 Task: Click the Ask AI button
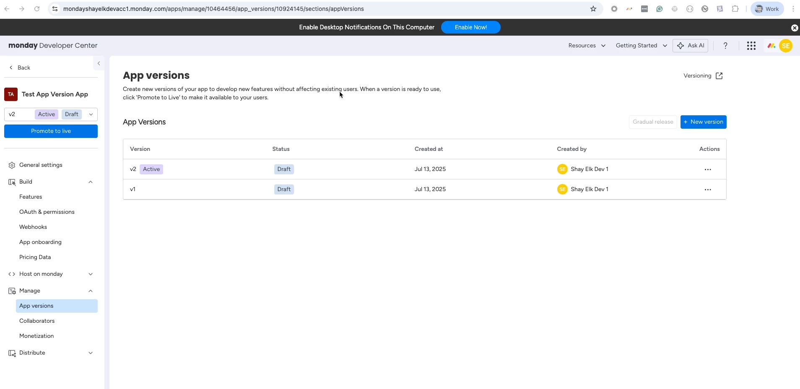pos(690,46)
